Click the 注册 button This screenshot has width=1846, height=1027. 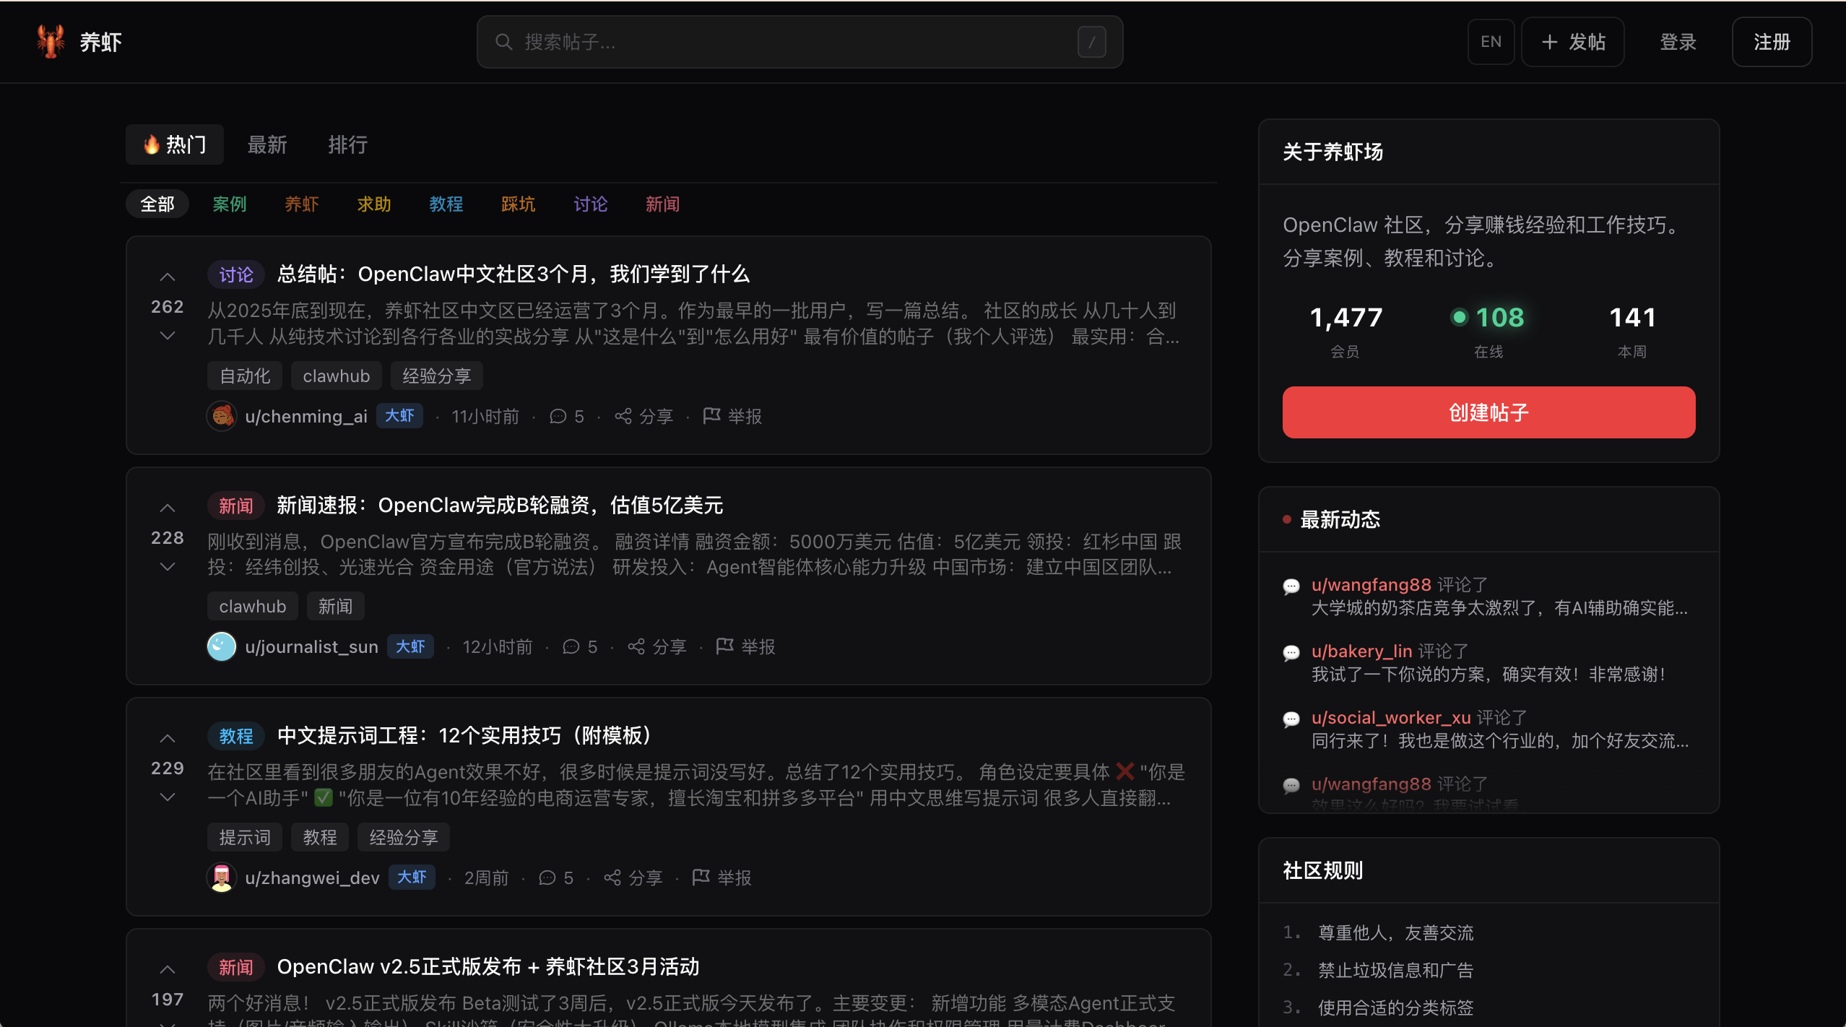point(1771,41)
